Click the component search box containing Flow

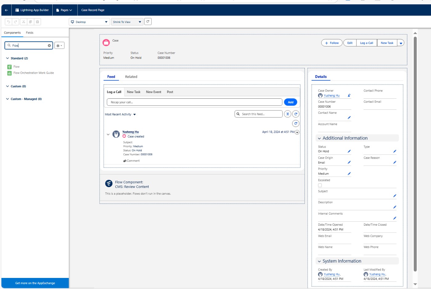29,46
